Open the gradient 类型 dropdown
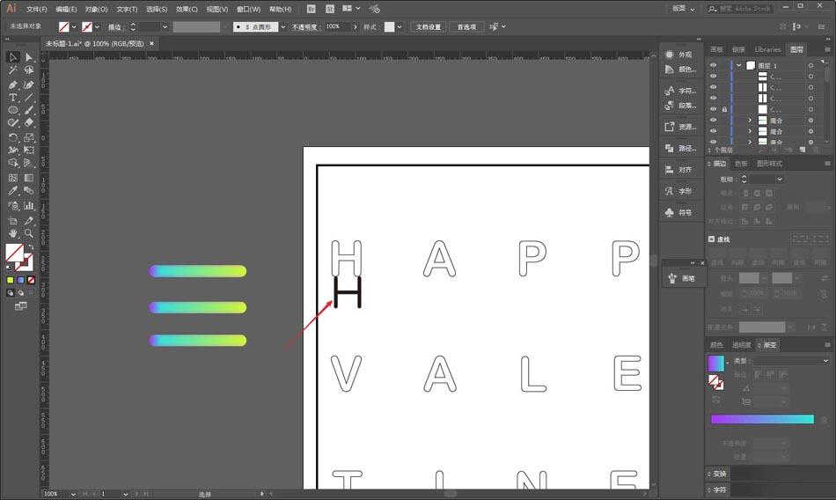Viewport: 836px width, 500px height. tap(792, 361)
